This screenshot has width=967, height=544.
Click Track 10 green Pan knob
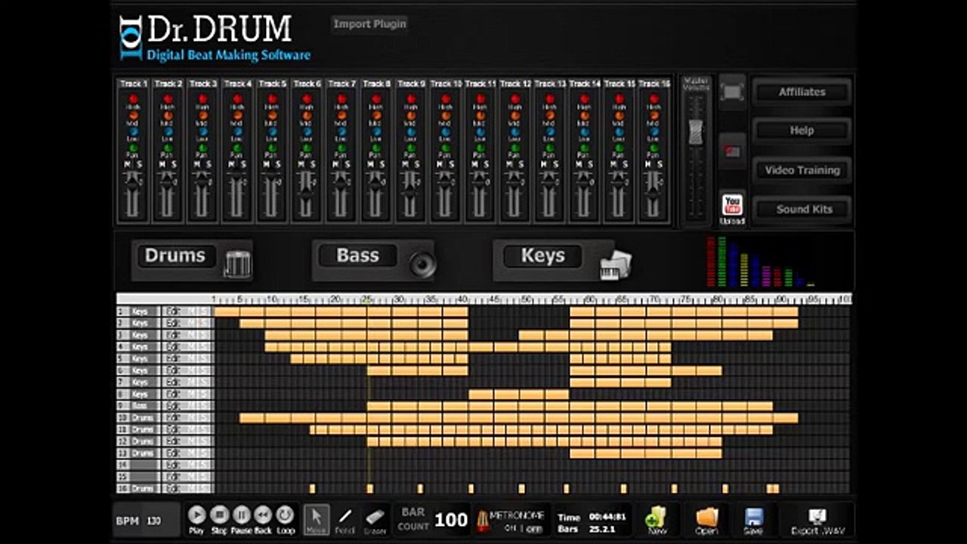pos(446,149)
